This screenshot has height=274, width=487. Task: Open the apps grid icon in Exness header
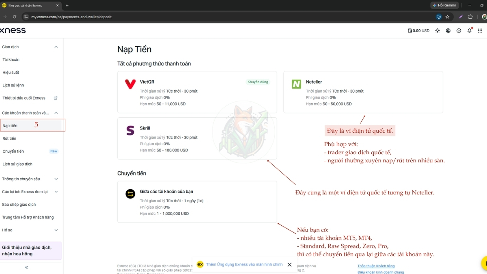coord(480,30)
